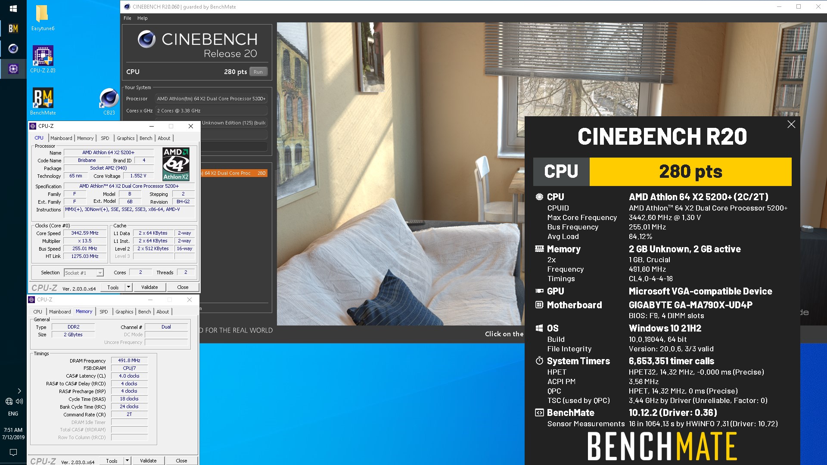
Task: Select the SPD tab in lower CPU-Z
Action: tap(104, 312)
